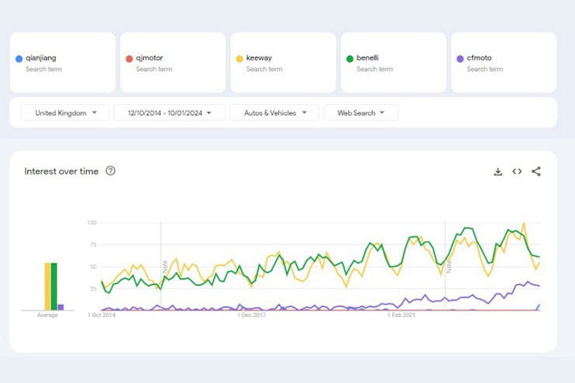This screenshot has height=383, width=575.
Task: Click the second Note marker near 2022
Action: [448, 267]
